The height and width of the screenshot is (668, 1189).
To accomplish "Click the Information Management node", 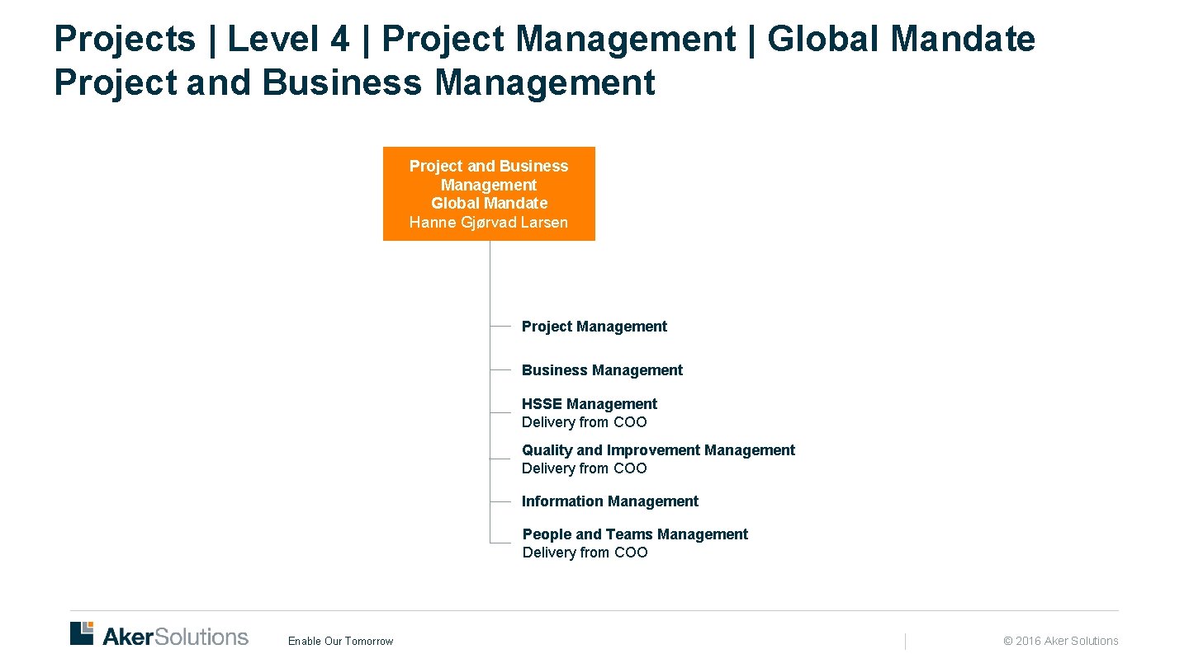I will click(610, 501).
